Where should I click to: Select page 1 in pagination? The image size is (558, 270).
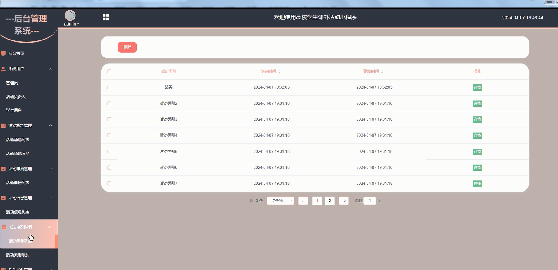pyautogui.click(x=317, y=201)
